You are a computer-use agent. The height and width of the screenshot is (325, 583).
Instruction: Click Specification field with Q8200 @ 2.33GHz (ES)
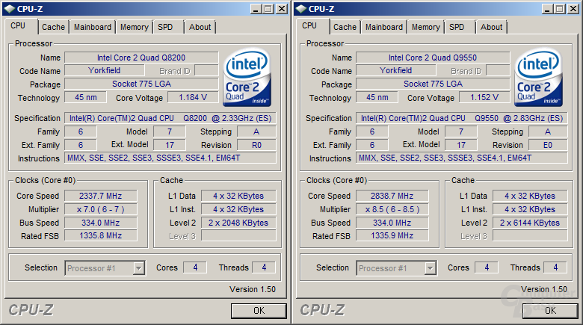click(170, 118)
